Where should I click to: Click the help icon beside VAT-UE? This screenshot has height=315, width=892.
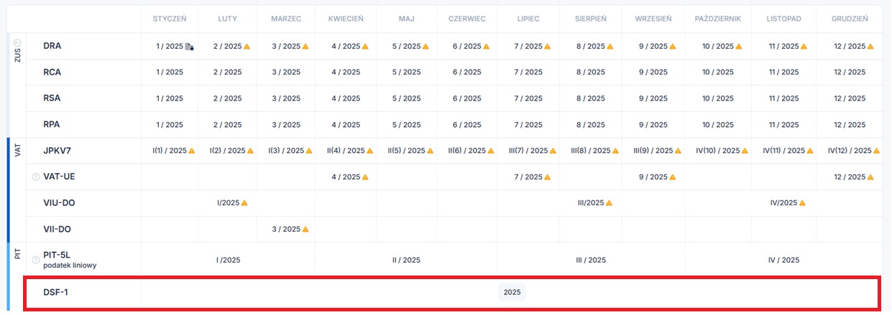pyautogui.click(x=35, y=177)
